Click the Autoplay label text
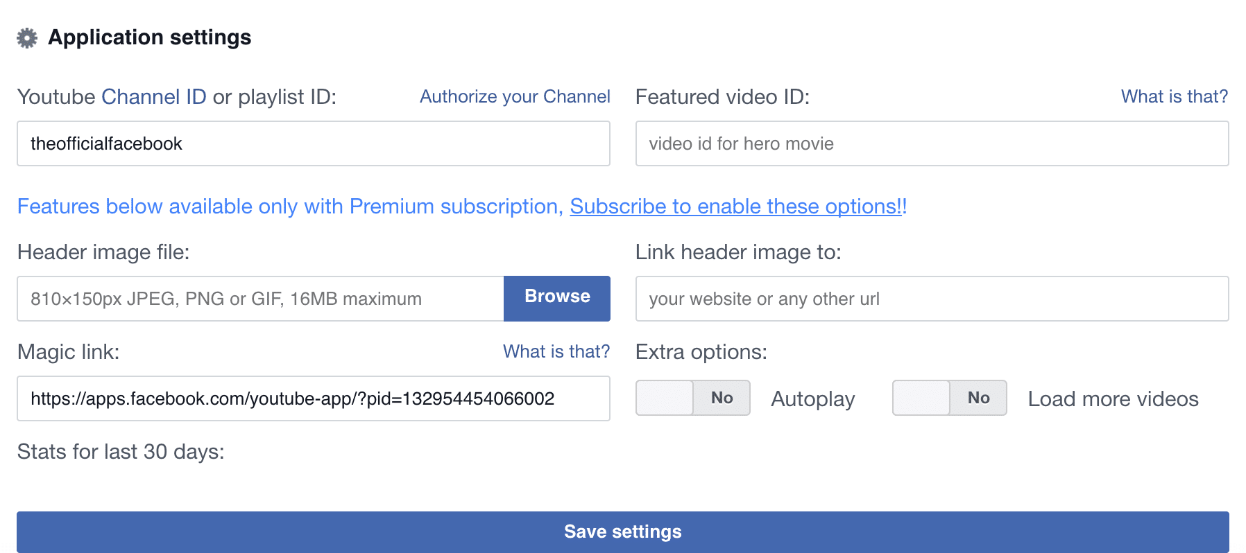 (813, 399)
